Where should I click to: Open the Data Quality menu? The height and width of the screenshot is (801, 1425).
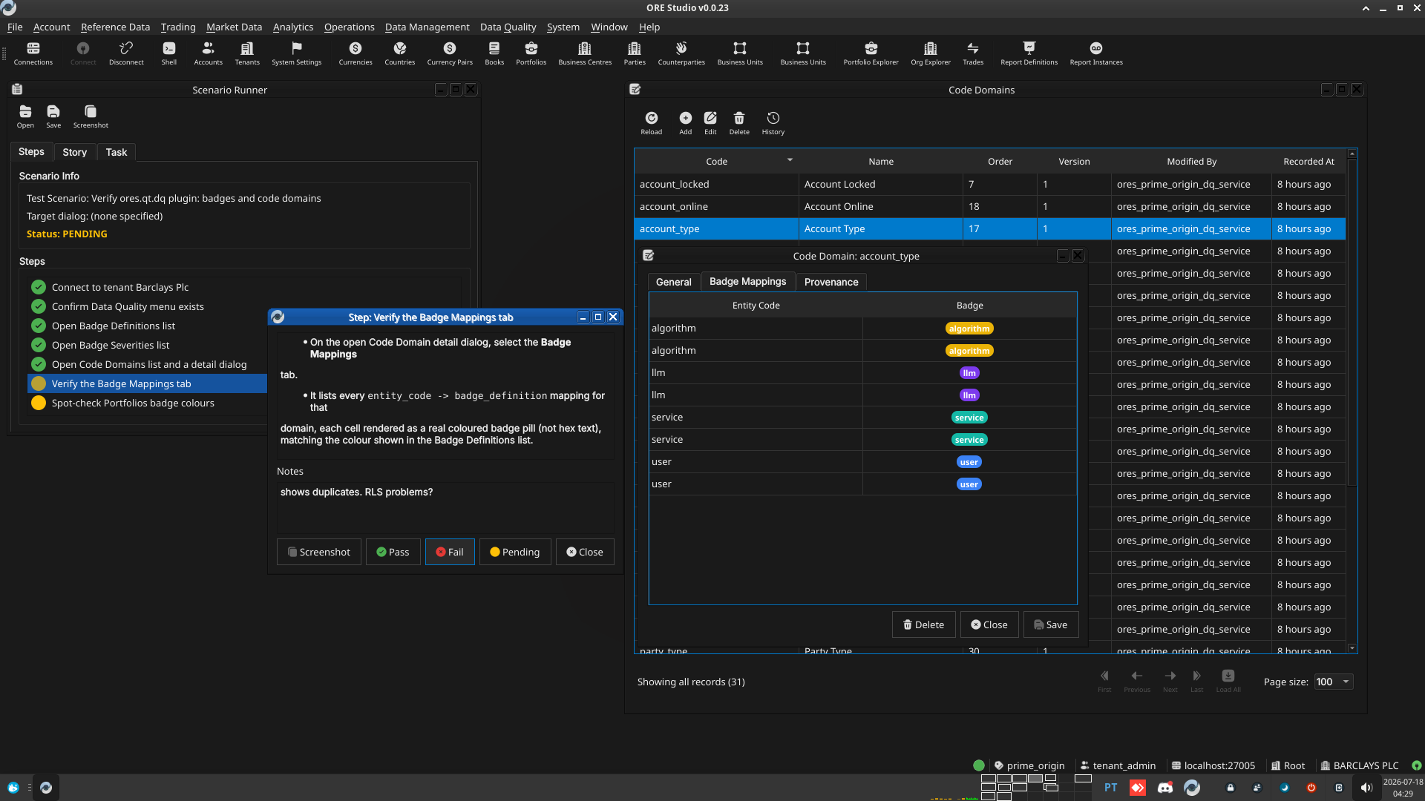(x=508, y=27)
